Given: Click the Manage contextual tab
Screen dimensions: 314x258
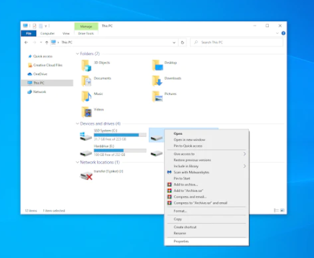Looking at the screenshot, I should [86, 27].
